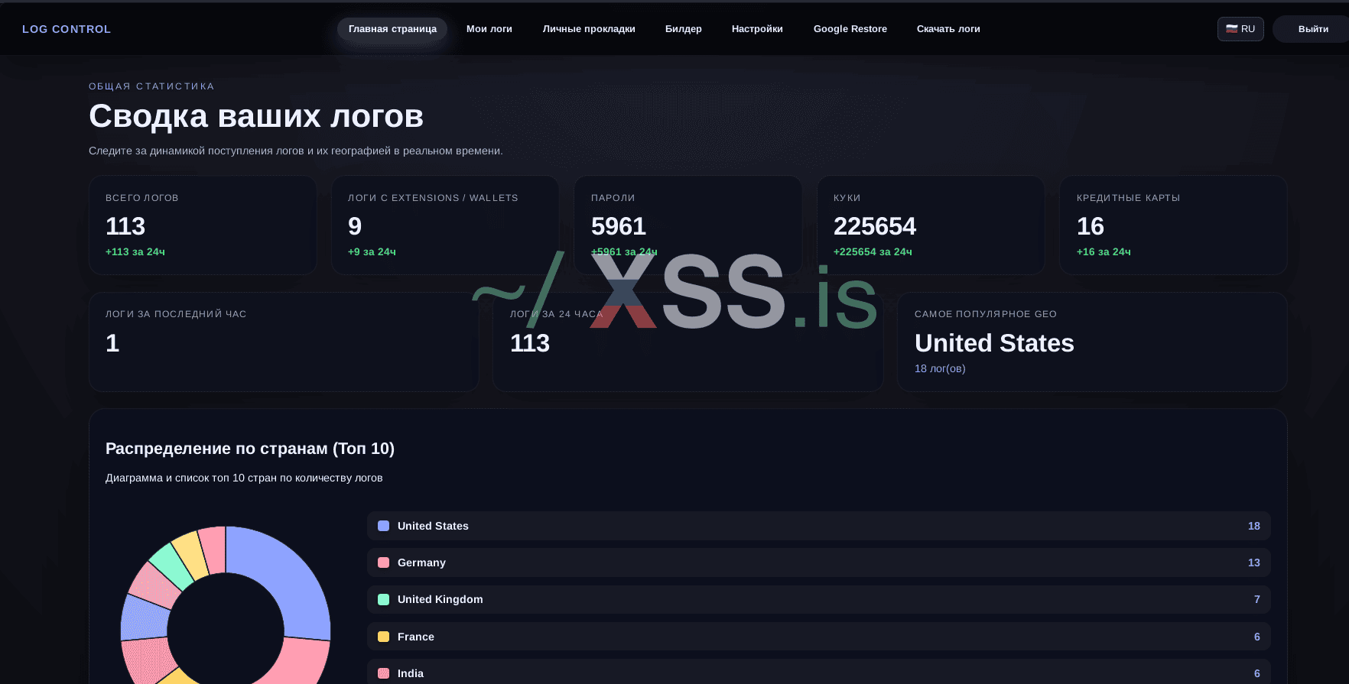Click the Куки card label
Image resolution: width=1349 pixels, height=684 pixels.
click(x=847, y=198)
